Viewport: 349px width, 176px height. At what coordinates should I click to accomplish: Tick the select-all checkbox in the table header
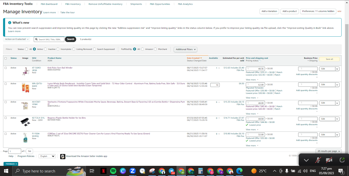[6, 58]
